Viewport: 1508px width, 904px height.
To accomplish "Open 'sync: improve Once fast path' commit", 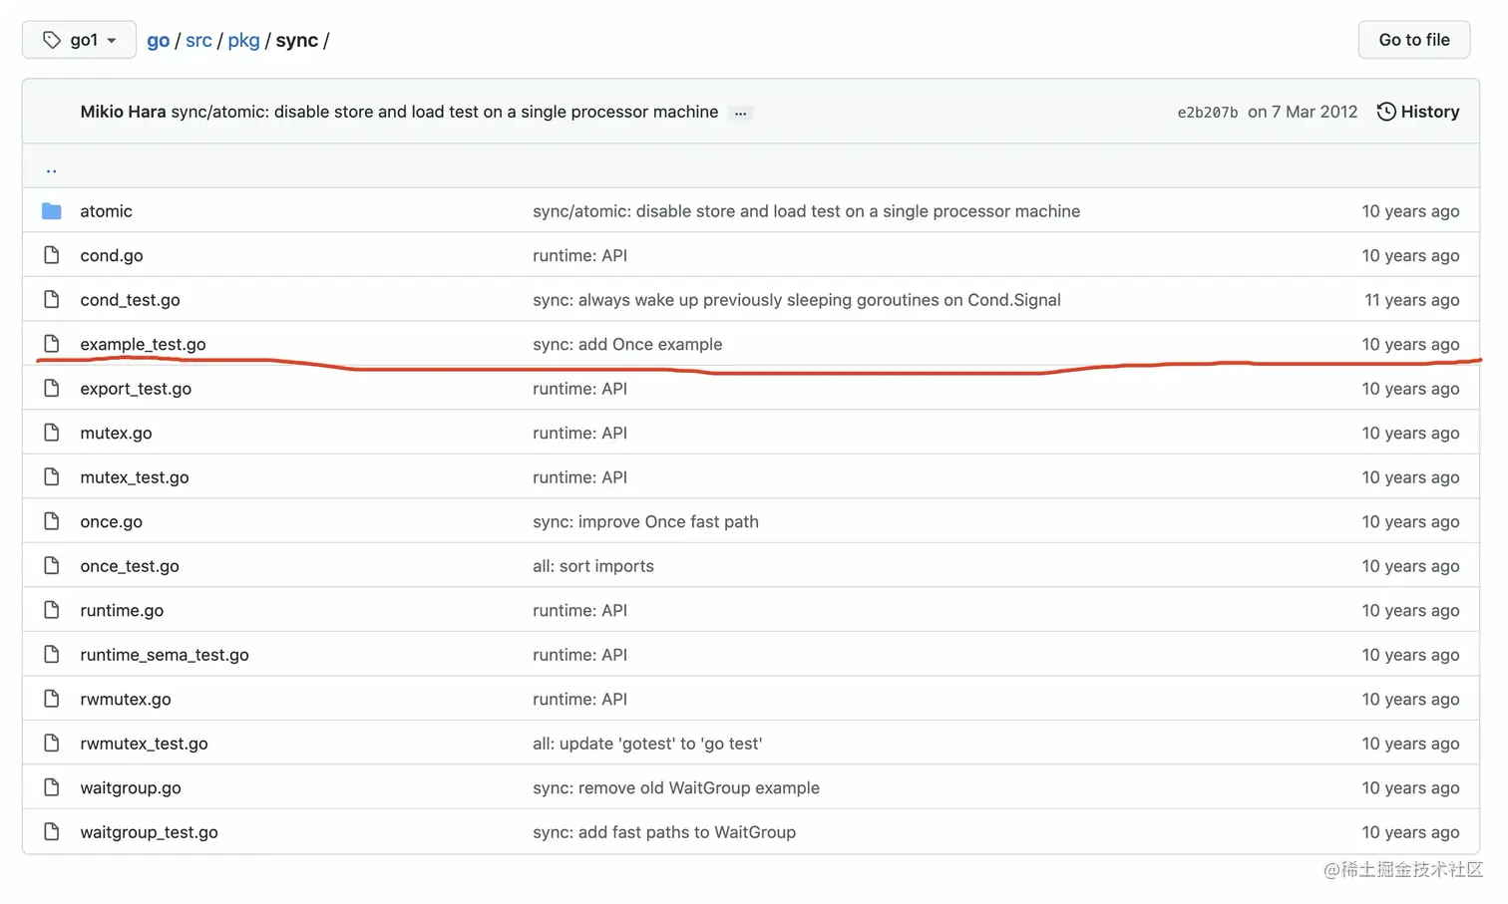I will coord(645,521).
